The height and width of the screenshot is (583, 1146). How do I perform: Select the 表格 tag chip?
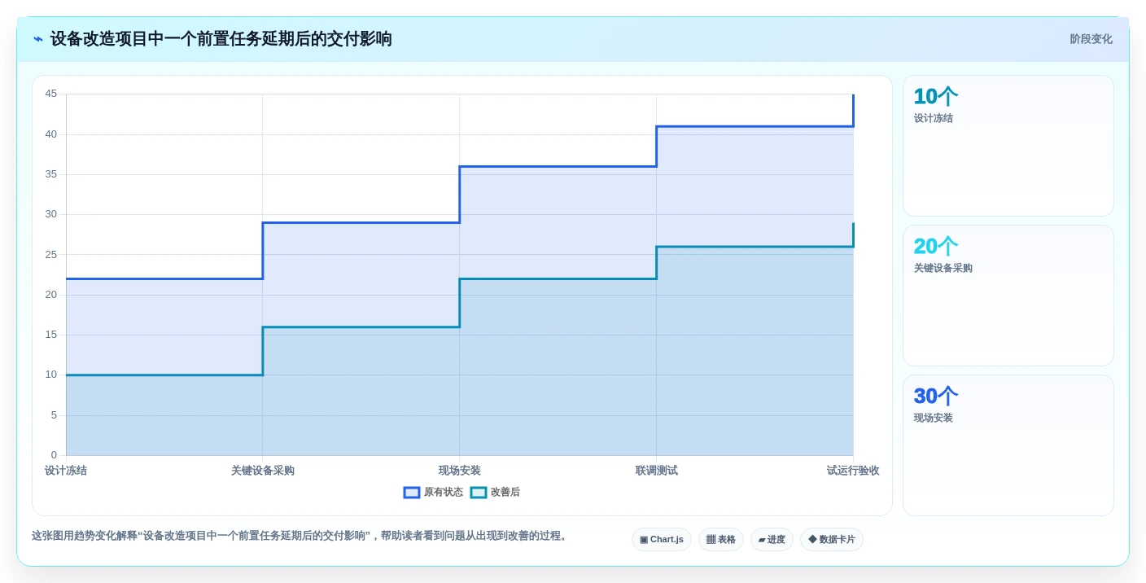[721, 540]
